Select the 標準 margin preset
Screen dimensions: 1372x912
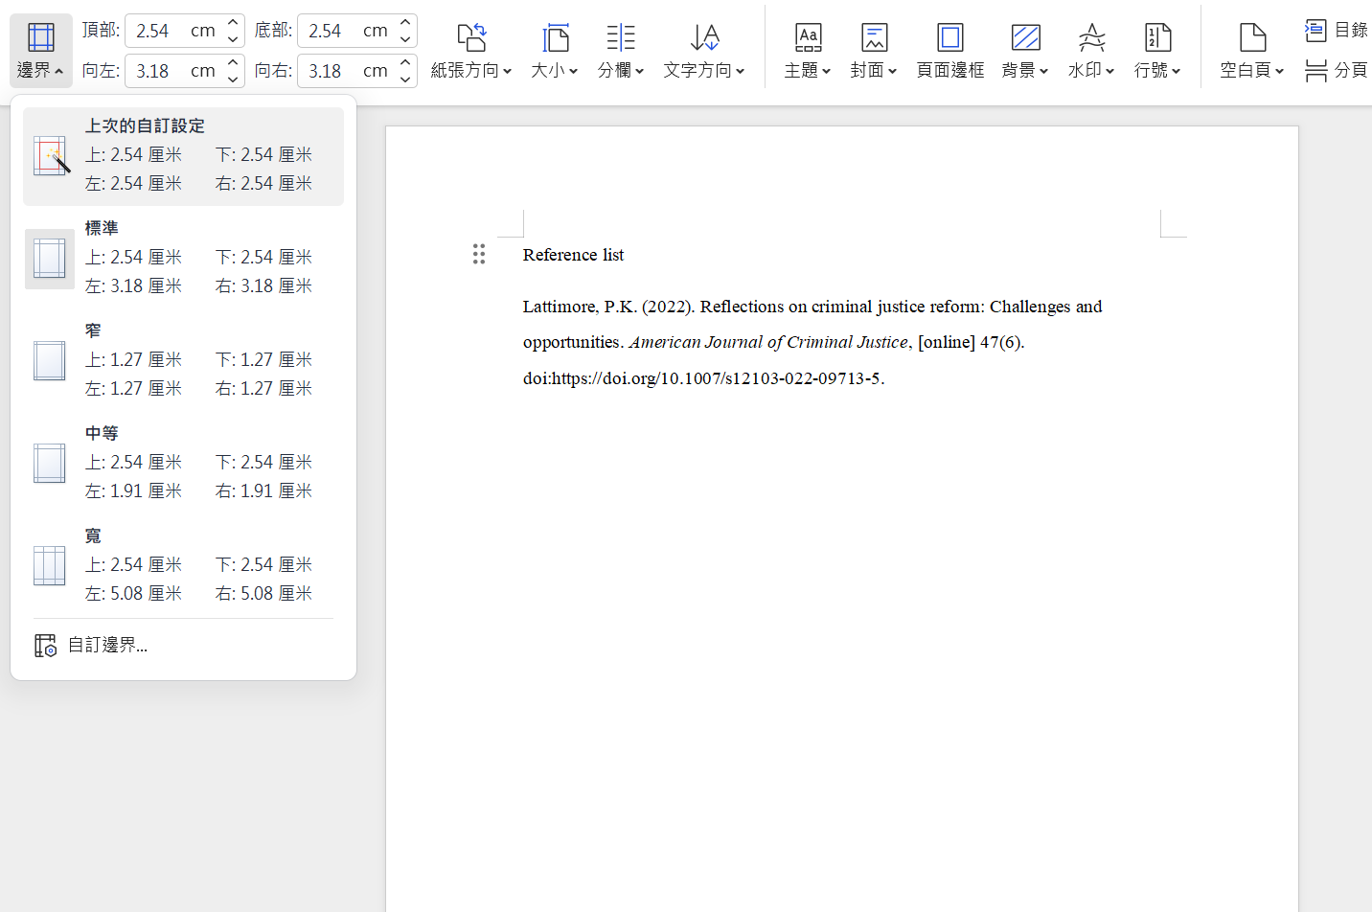click(x=183, y=259)
